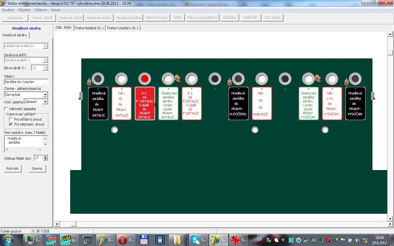Click the Hradlové závěry toolbar button
394x246 pixels.
[x=99, y=18]
